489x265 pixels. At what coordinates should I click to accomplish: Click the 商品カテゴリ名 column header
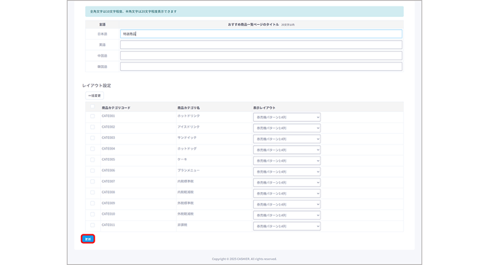point(188,108)
